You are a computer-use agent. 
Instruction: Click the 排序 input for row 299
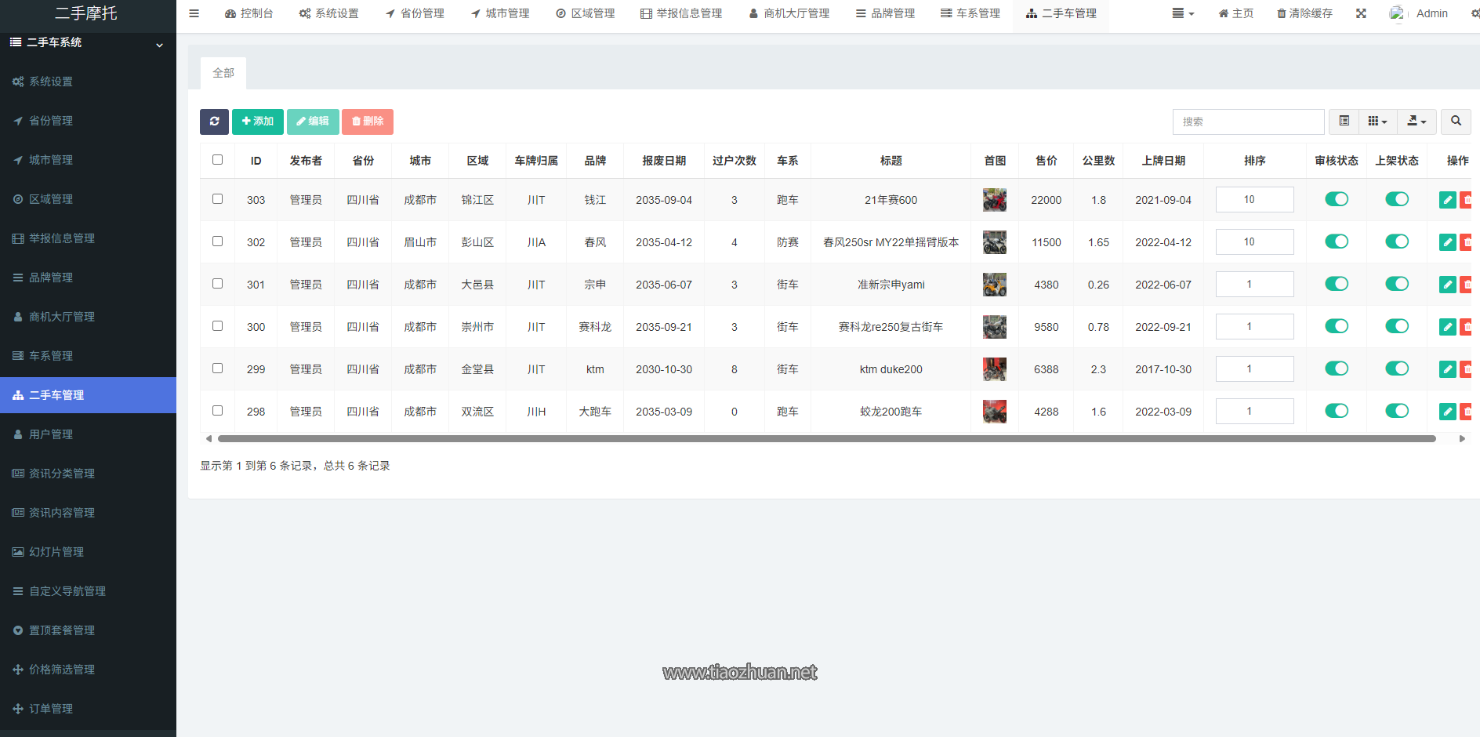[1255, 369]
